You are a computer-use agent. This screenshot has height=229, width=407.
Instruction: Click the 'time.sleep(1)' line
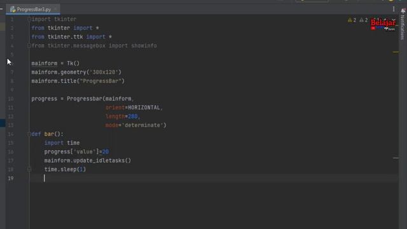(65, 169)
